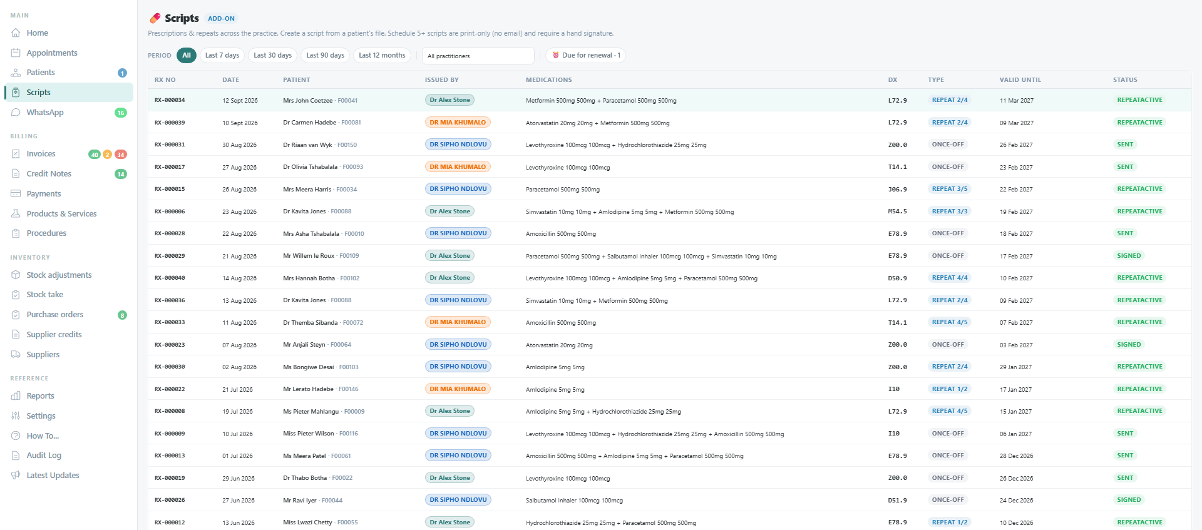The image size is (1202, 530).
Task: Click the Stock take clipboard icon
Action: pyautogui.click(x=16, y=295)
